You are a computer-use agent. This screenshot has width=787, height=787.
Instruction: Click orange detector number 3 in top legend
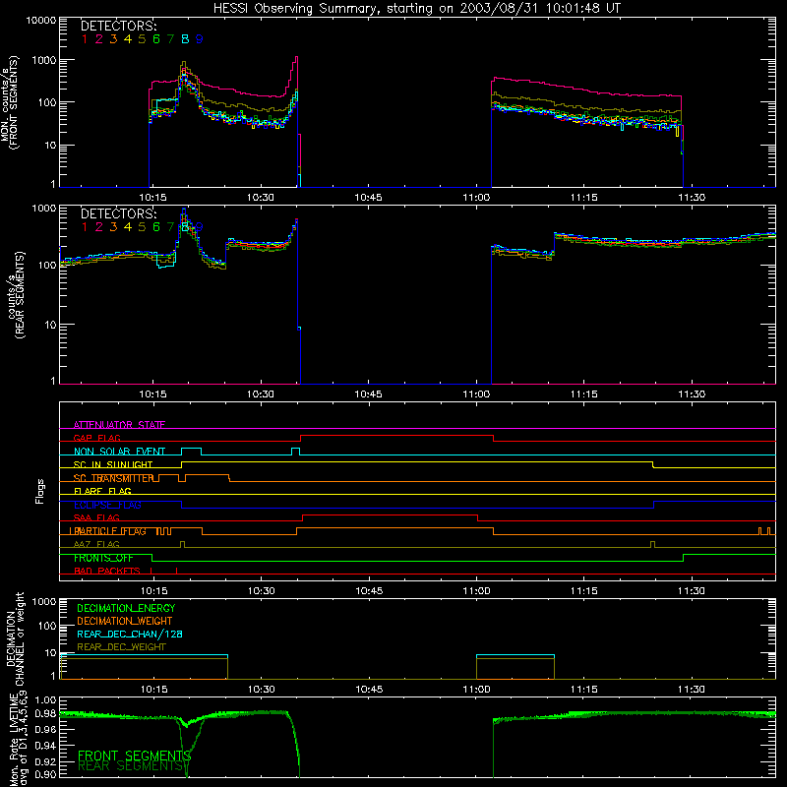(x=113, y=38)
